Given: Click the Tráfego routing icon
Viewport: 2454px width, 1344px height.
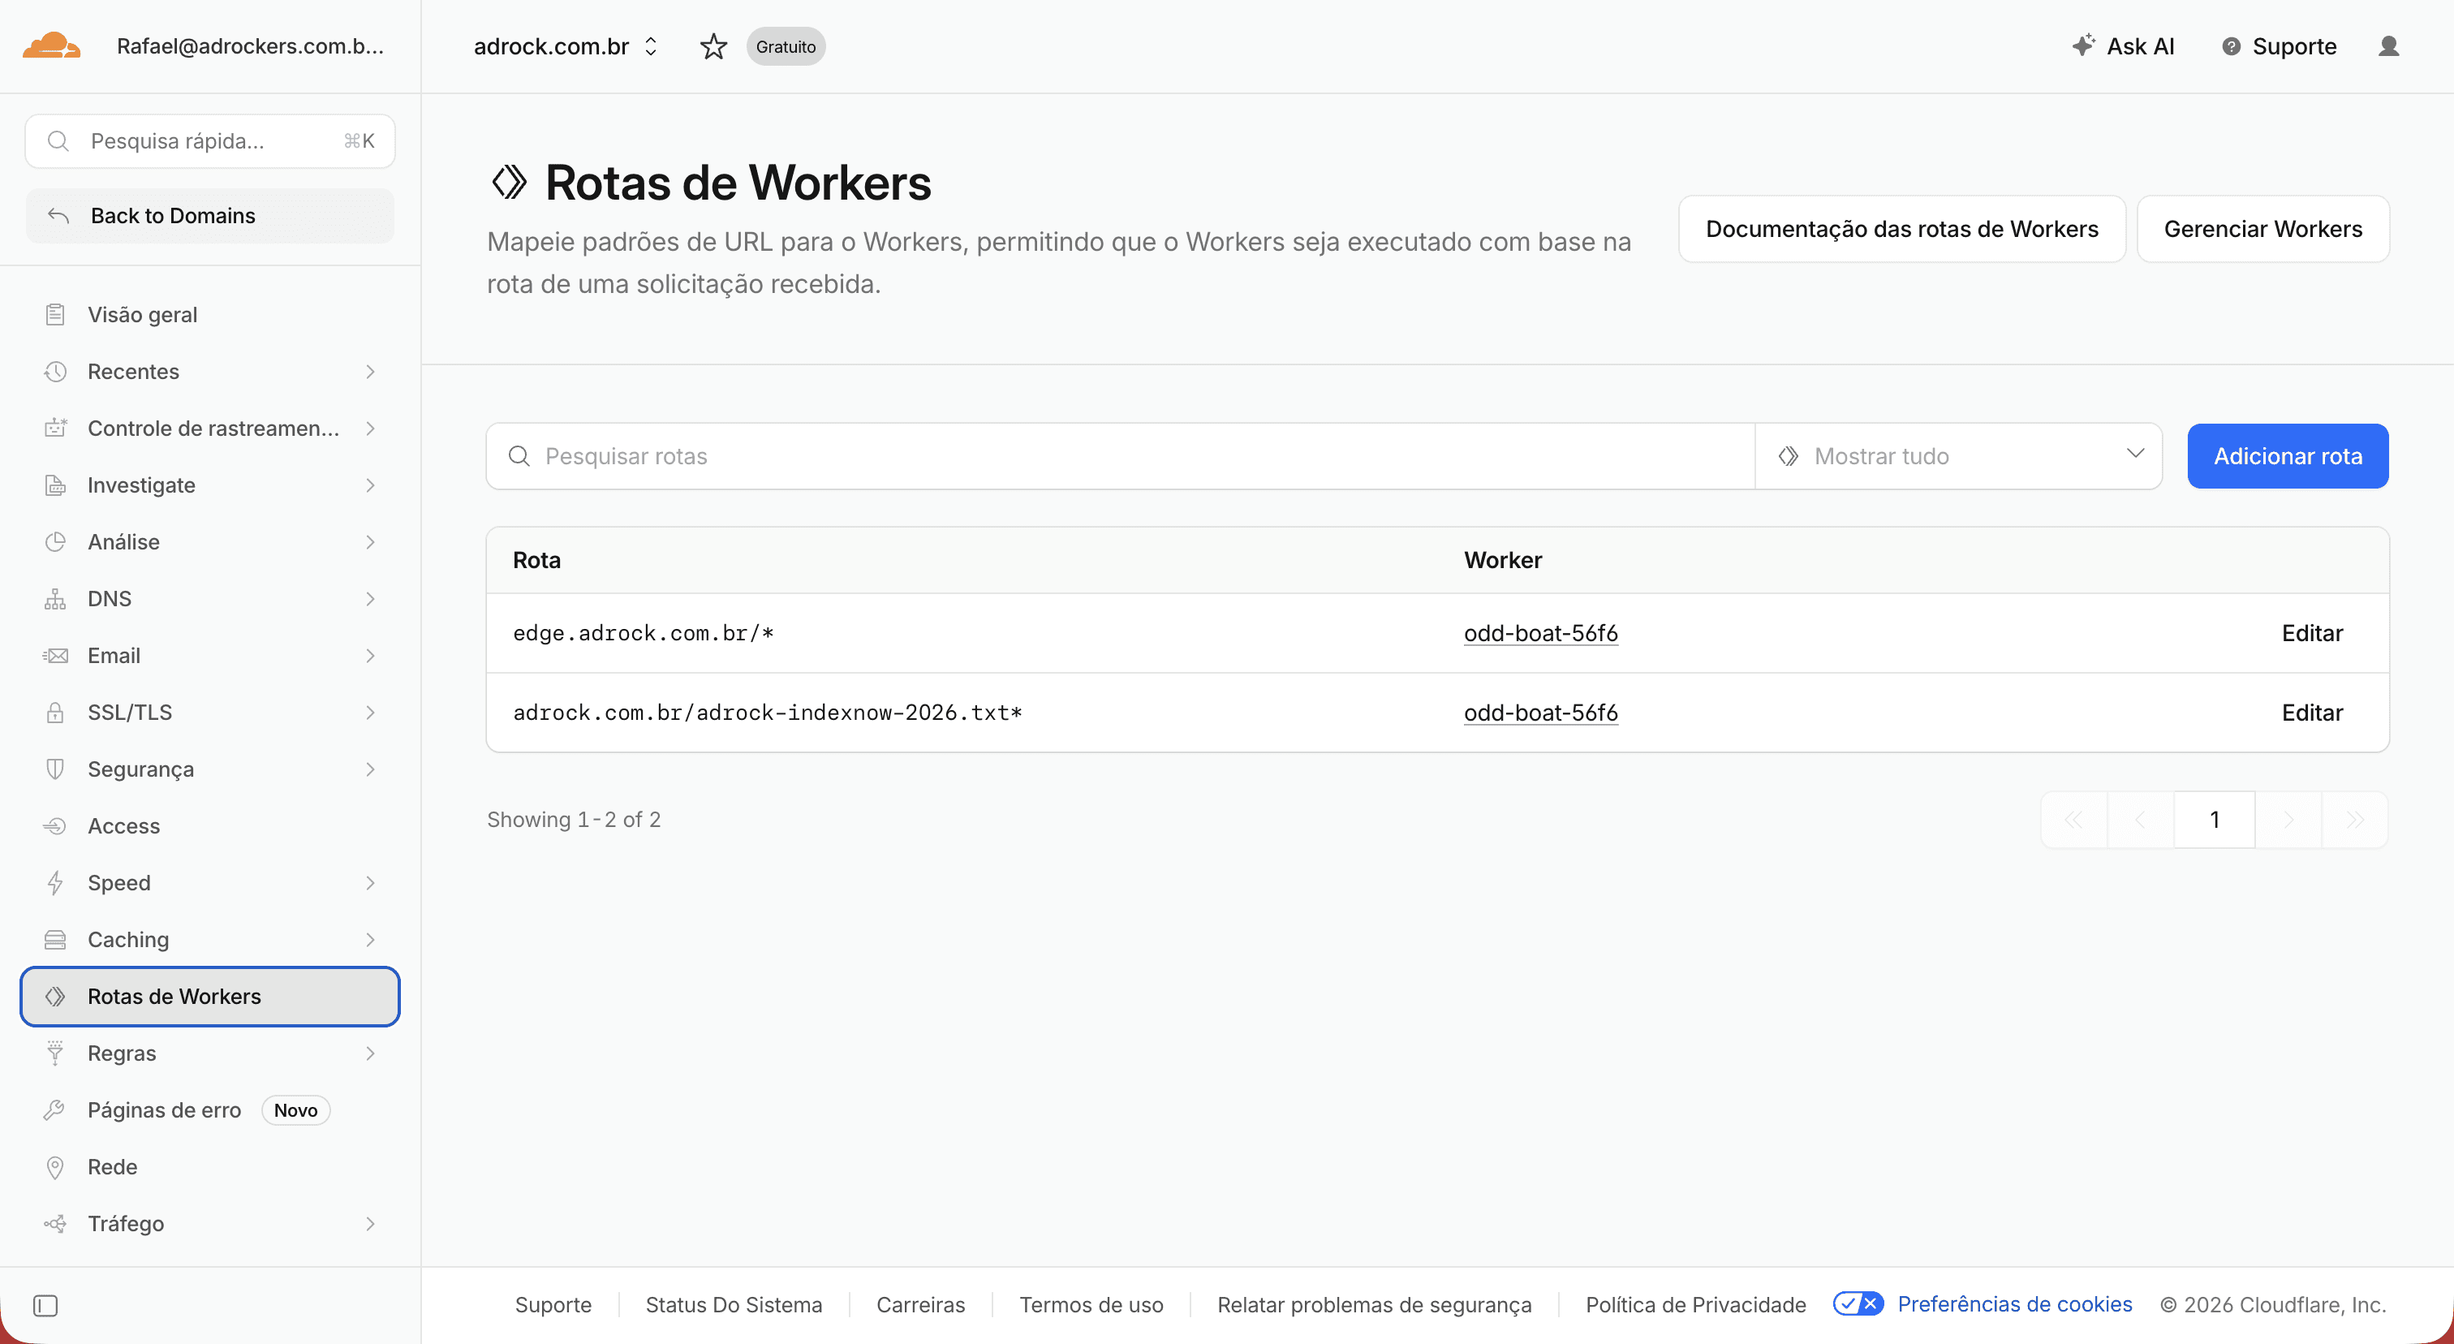Looking at the screenshot, I should [x=55, y=1223].
